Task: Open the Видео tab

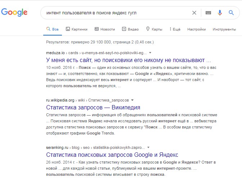Action: tap(130, 29)
